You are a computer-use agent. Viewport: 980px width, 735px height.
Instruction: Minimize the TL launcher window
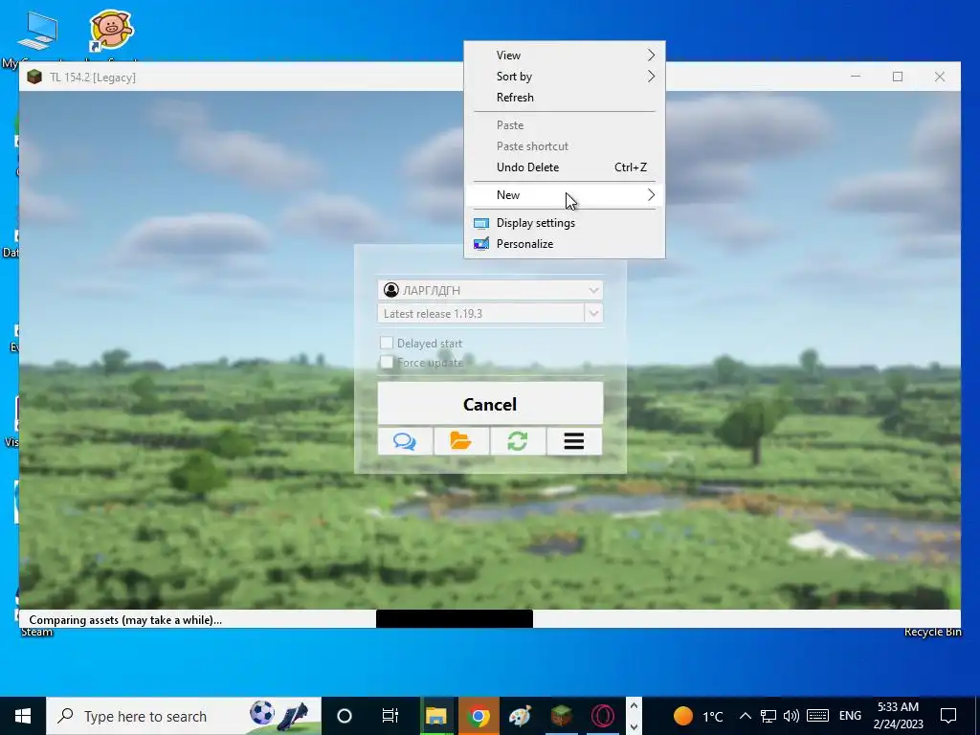pos(856,77)
